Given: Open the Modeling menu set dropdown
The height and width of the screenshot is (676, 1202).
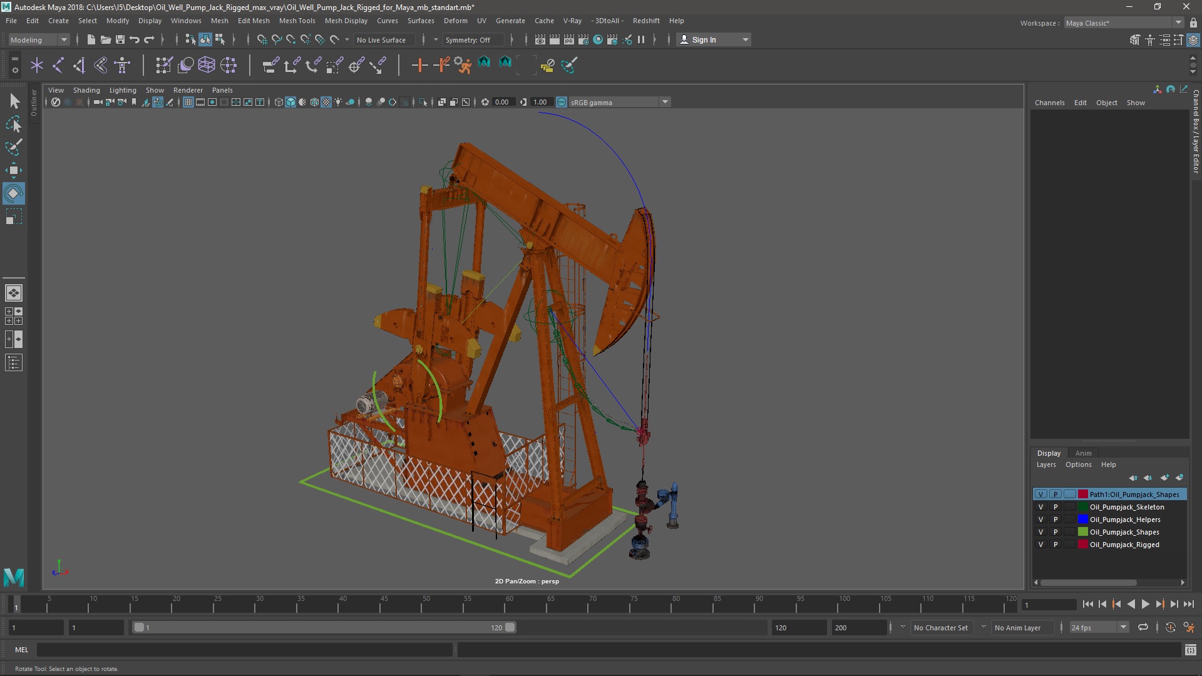Looking at the screenshot, I should pos(39,39).
